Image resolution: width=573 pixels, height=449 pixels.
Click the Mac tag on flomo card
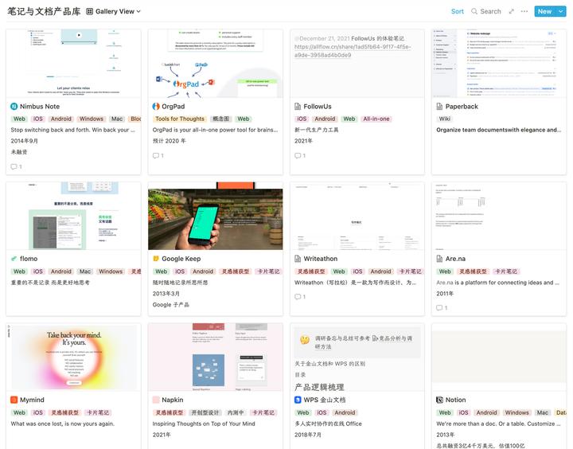[x=85, y=271]
